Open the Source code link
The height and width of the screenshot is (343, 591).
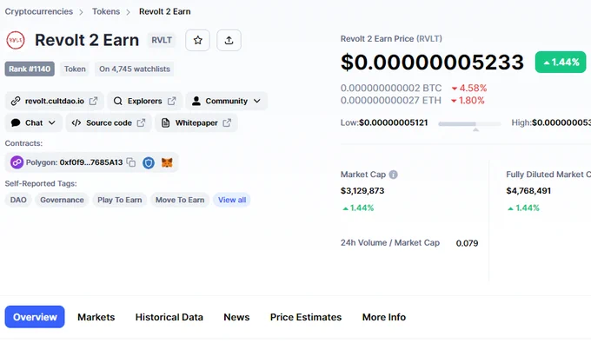[x=109, y=122]
